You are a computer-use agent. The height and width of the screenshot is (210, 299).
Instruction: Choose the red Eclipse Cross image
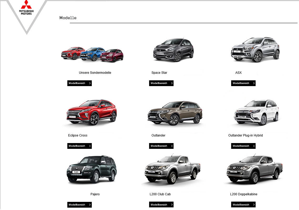92,112
